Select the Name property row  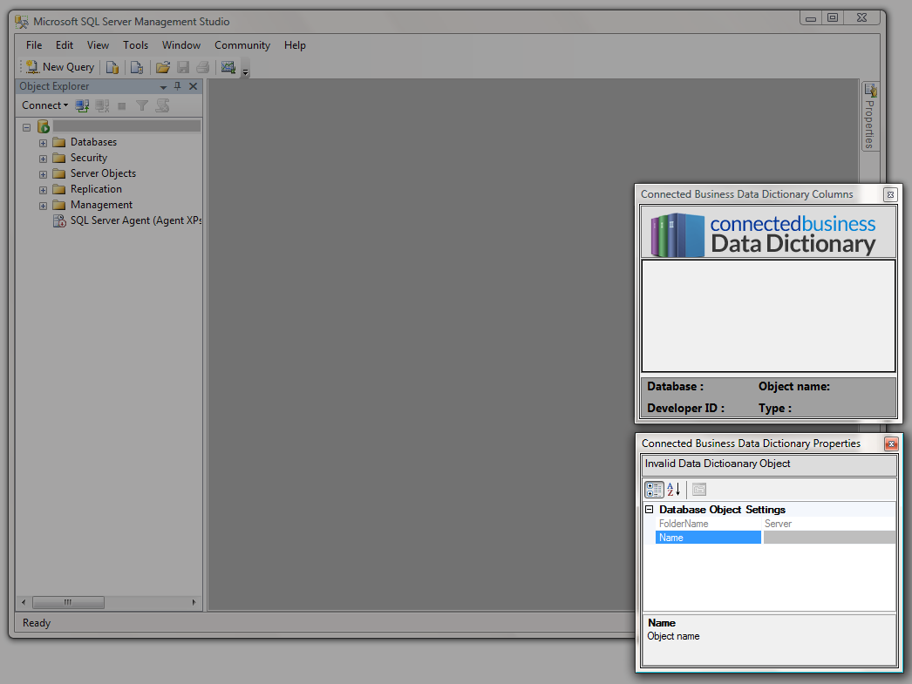[x=707, y=538]
